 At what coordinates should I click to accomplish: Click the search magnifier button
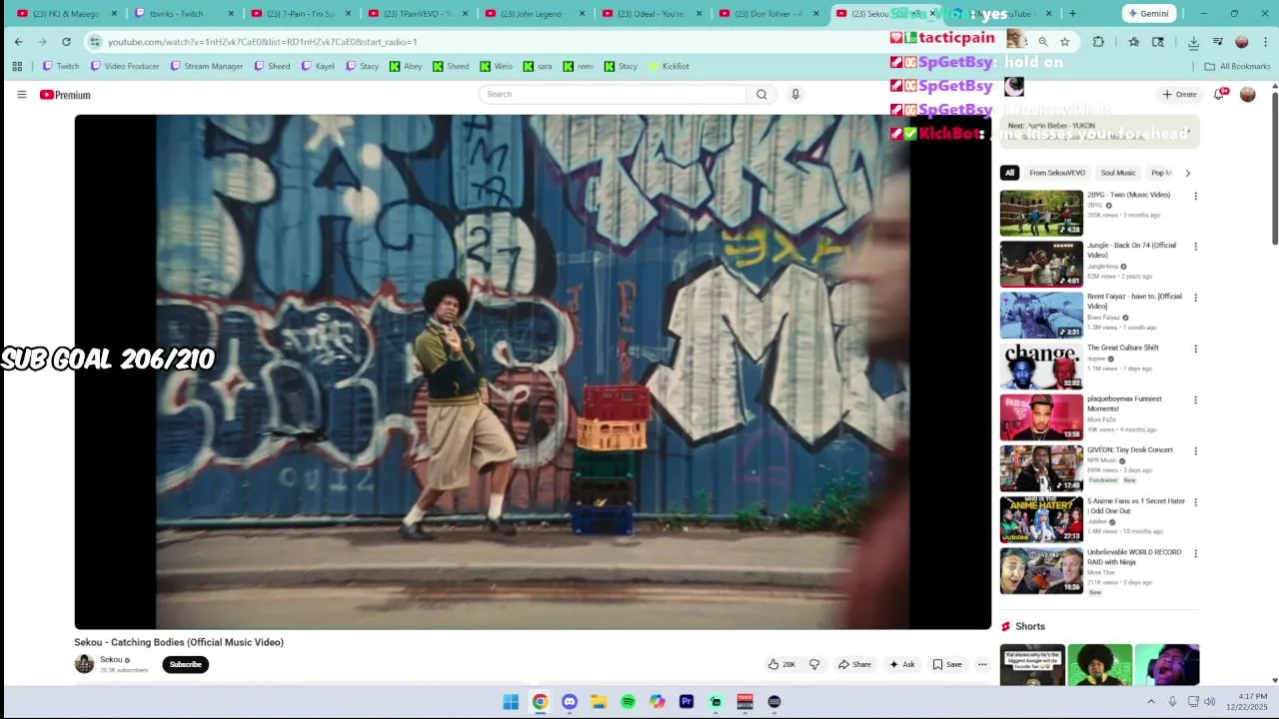pos(761,94)
